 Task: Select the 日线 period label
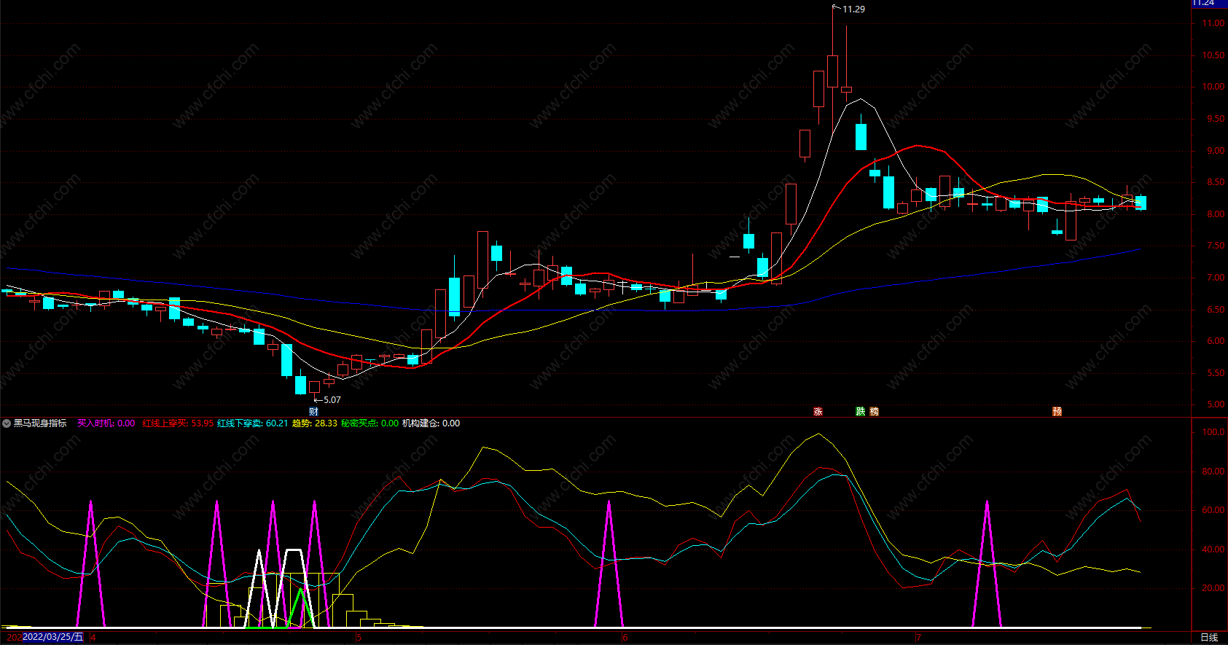pyautogui.click(x=1209, y=638)
